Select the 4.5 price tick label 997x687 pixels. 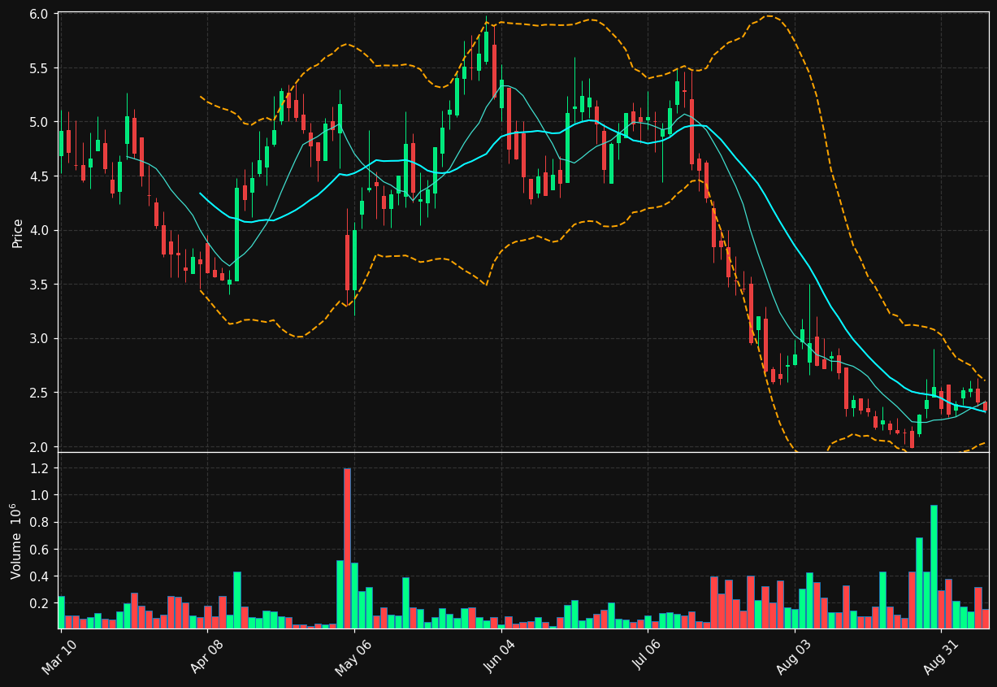pyautogui.click(x=40, y=176)
